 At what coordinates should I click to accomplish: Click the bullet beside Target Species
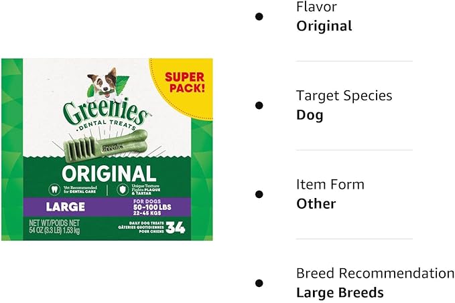coord(259,106)
